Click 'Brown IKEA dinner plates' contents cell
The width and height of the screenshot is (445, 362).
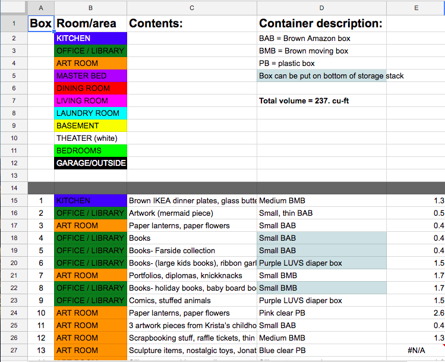[x=192, y=201]
